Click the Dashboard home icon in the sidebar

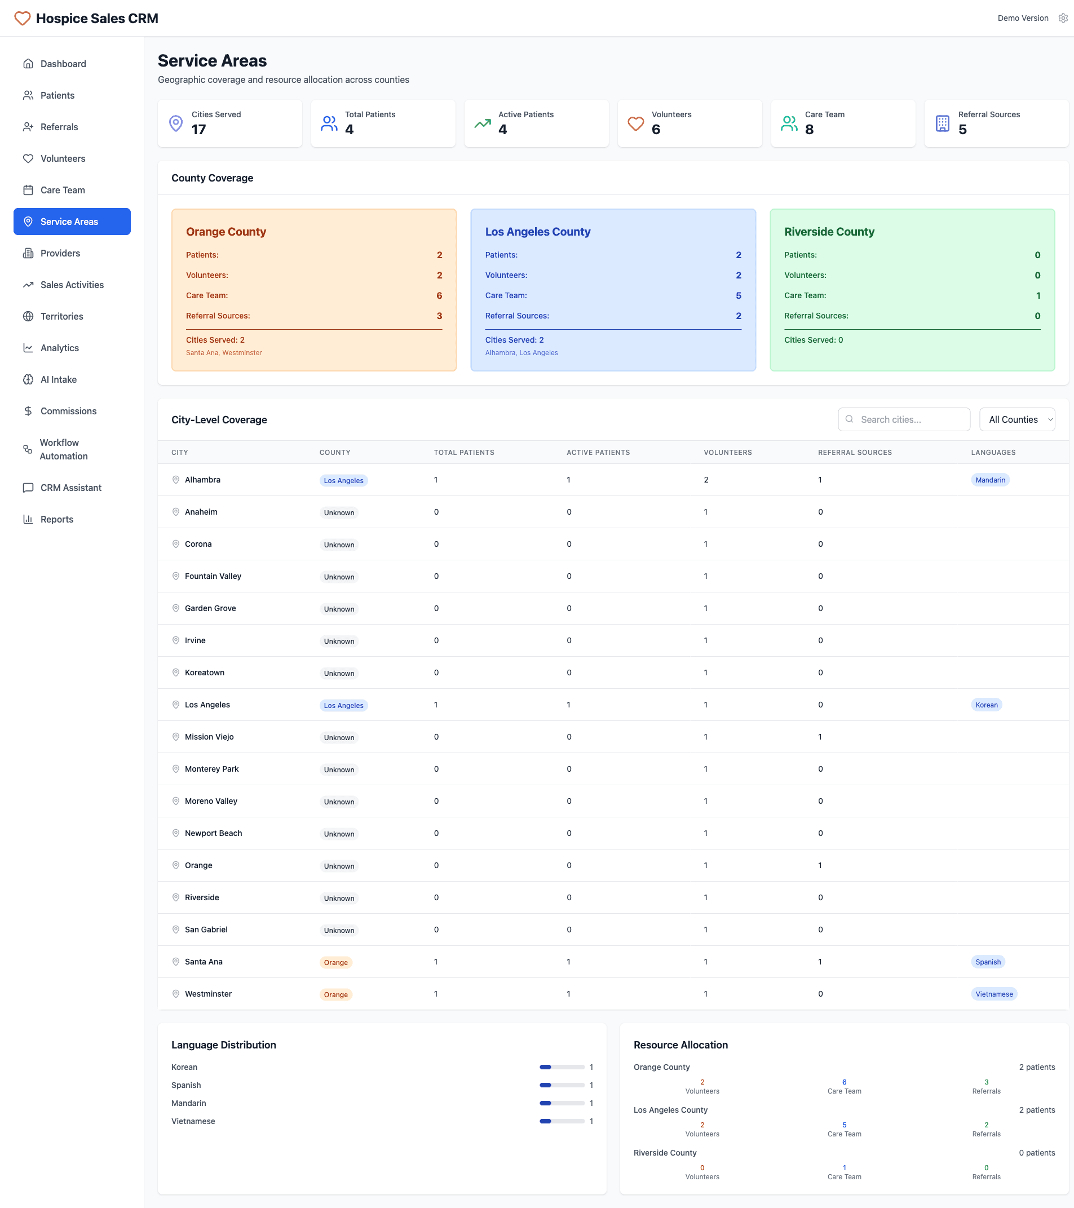click(x=28, y=64)
